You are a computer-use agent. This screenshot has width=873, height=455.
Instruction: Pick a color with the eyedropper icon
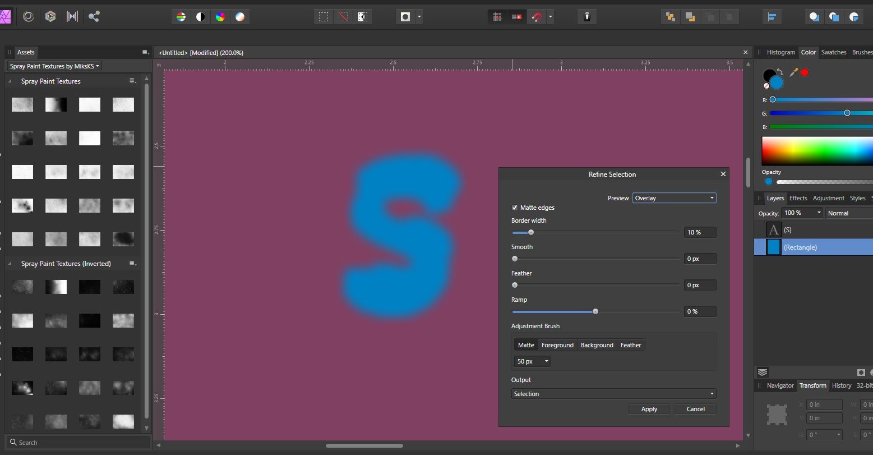click(793, 72)
